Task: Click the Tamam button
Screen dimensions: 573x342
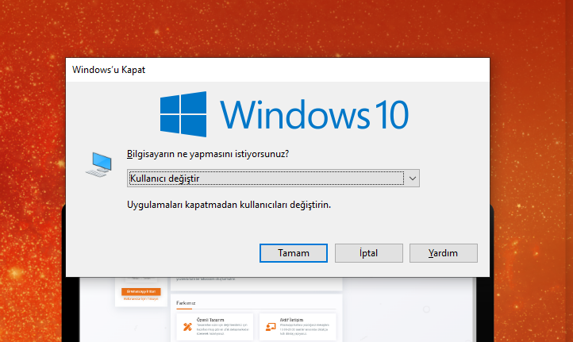Action: [x=294, y=253]
